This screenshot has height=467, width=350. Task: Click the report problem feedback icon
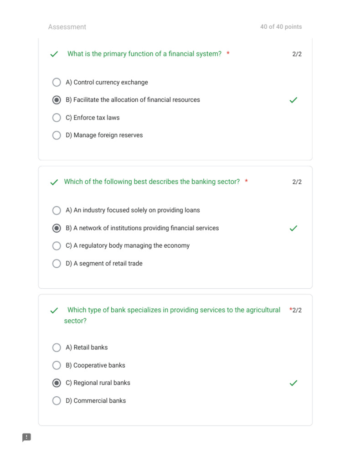pos(26,437)
